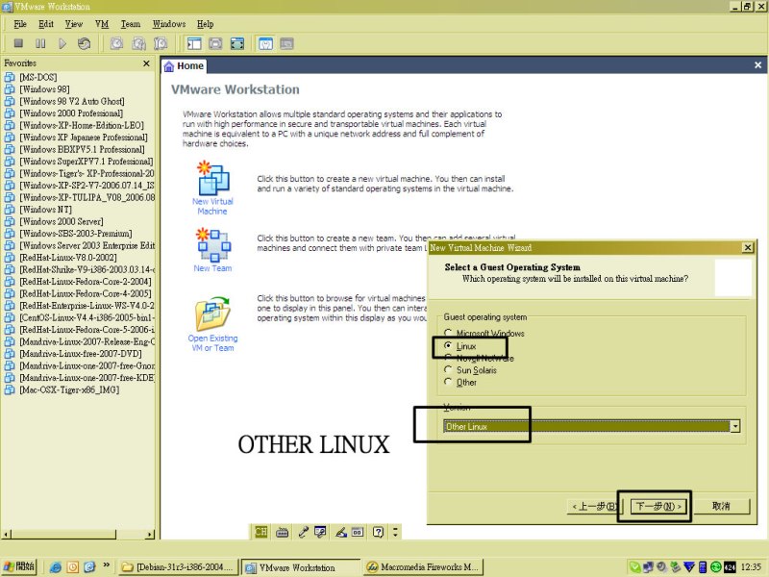Image resolution: width=769 pixels, height=577 pixels.
Task: Click the Revert to Snapshot toolbar icon
Action: (x=138, y=43)
